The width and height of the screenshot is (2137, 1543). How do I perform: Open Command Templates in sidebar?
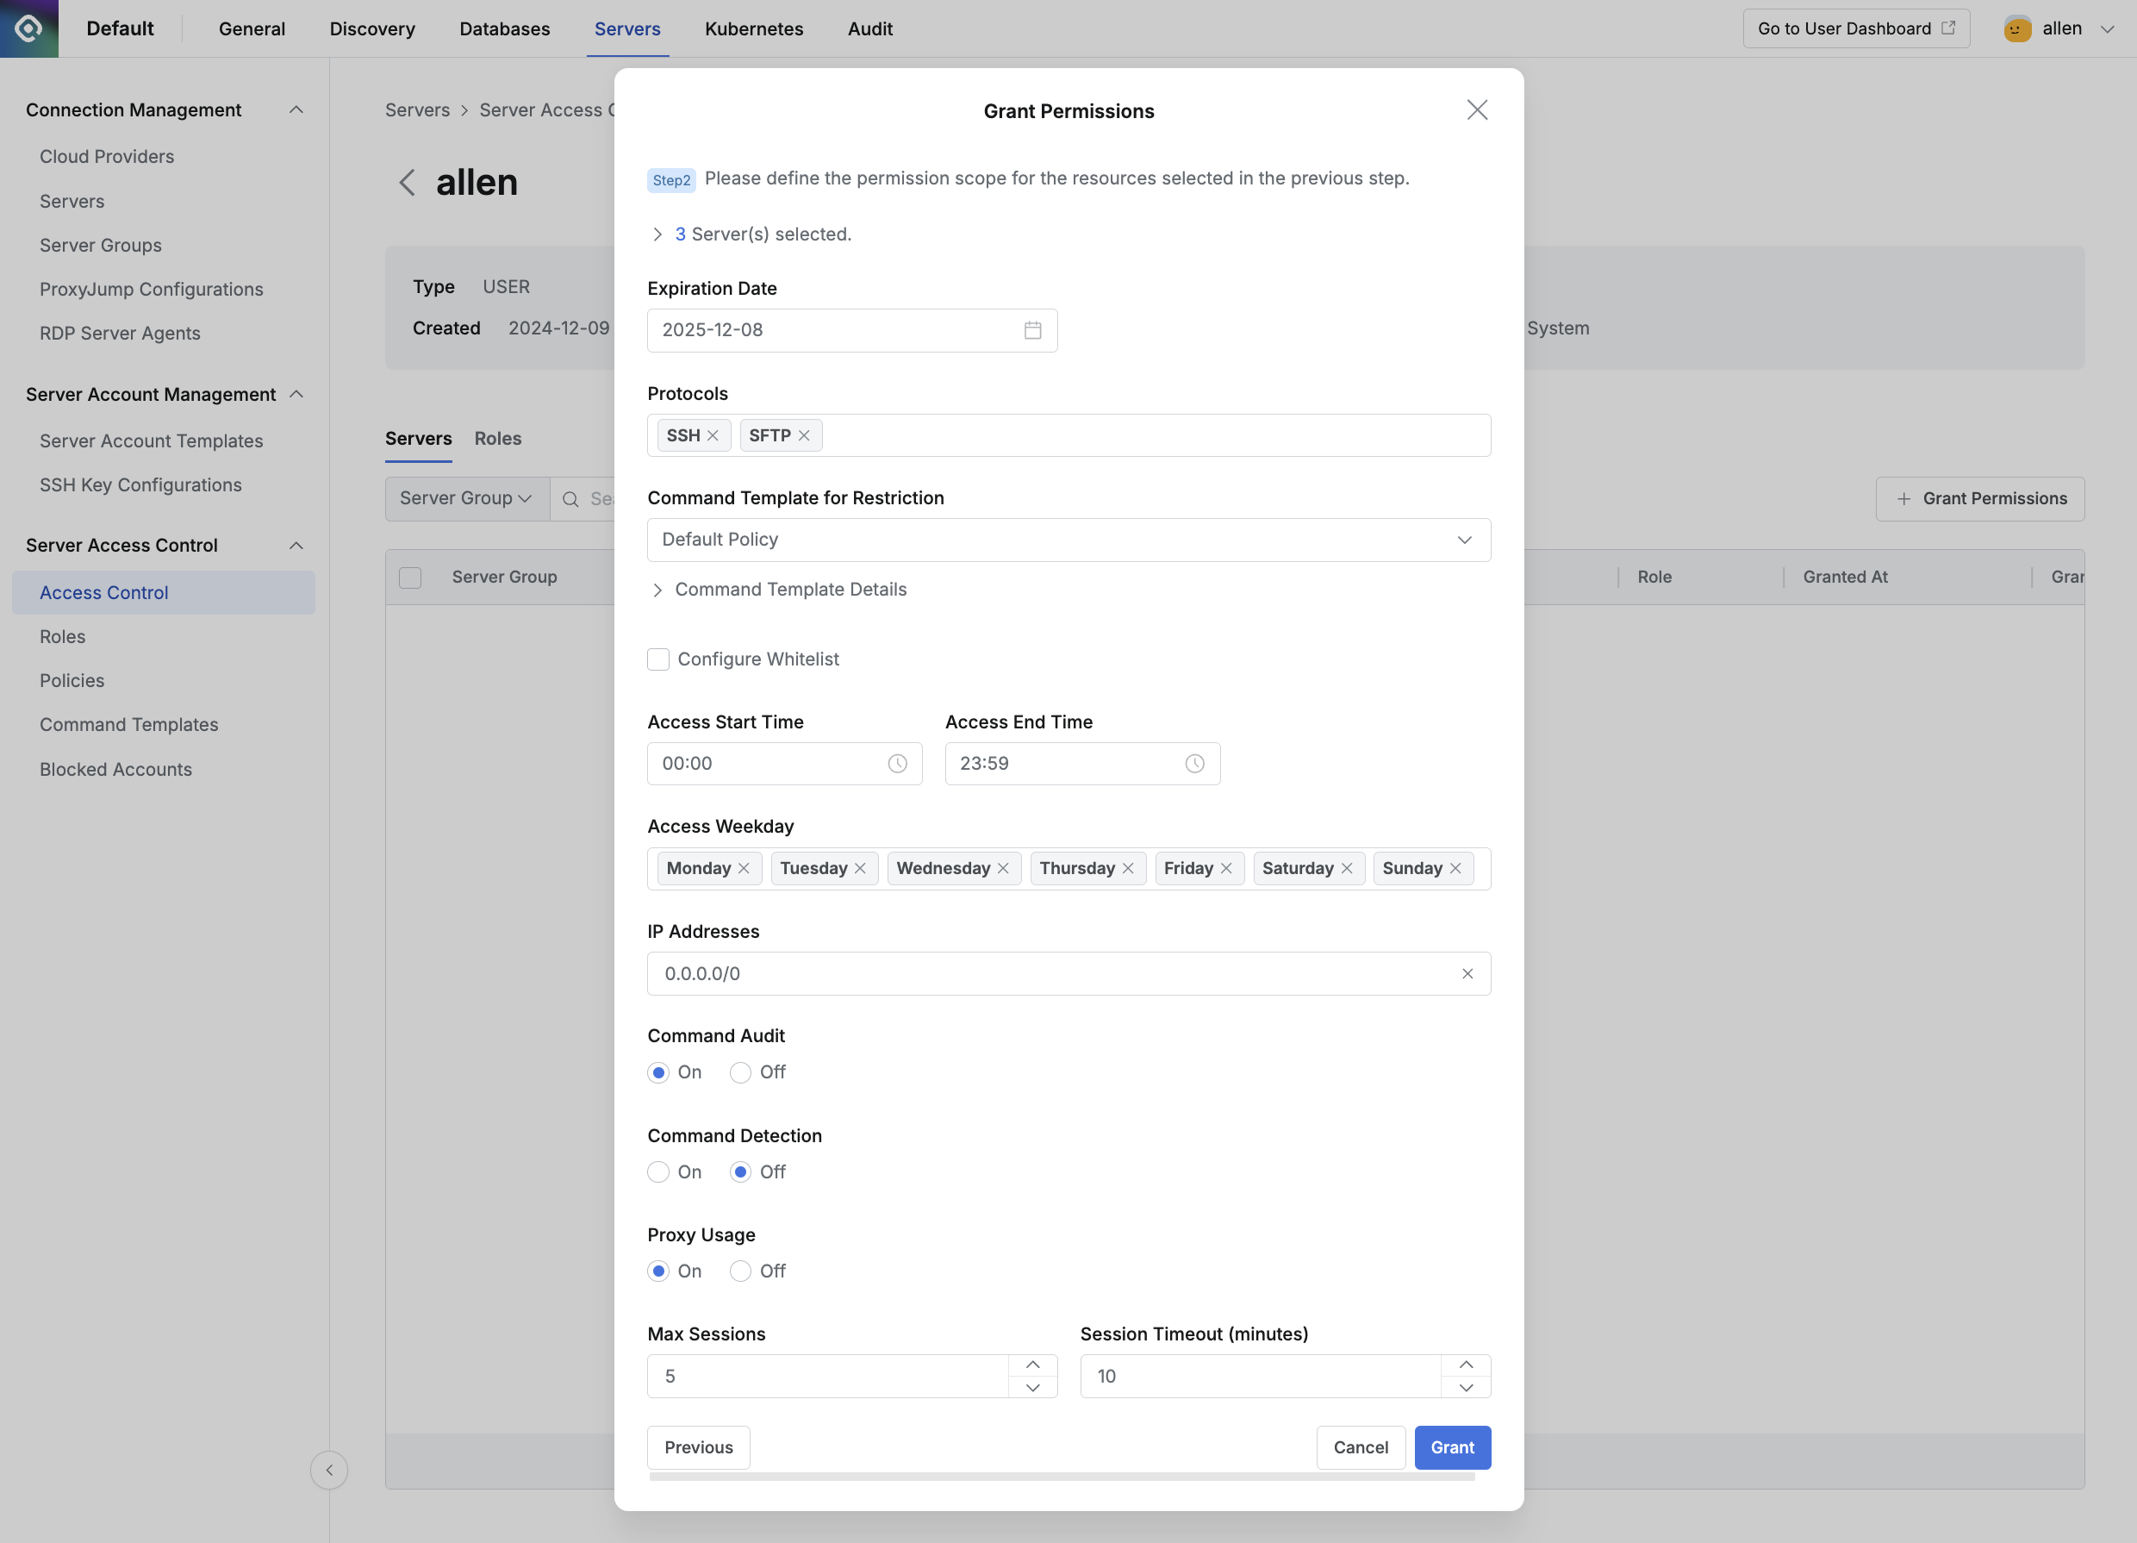point(129,725)
